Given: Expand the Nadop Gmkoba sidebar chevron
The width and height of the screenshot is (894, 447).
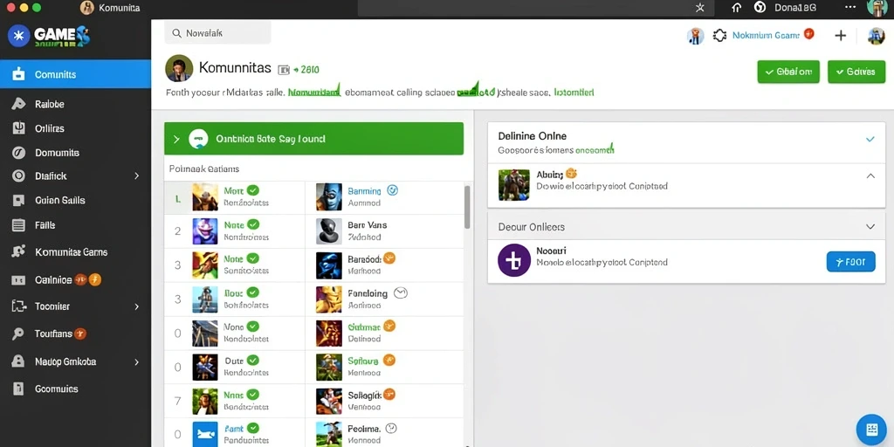Looking at the screenshot, I should tap(136, 362).
